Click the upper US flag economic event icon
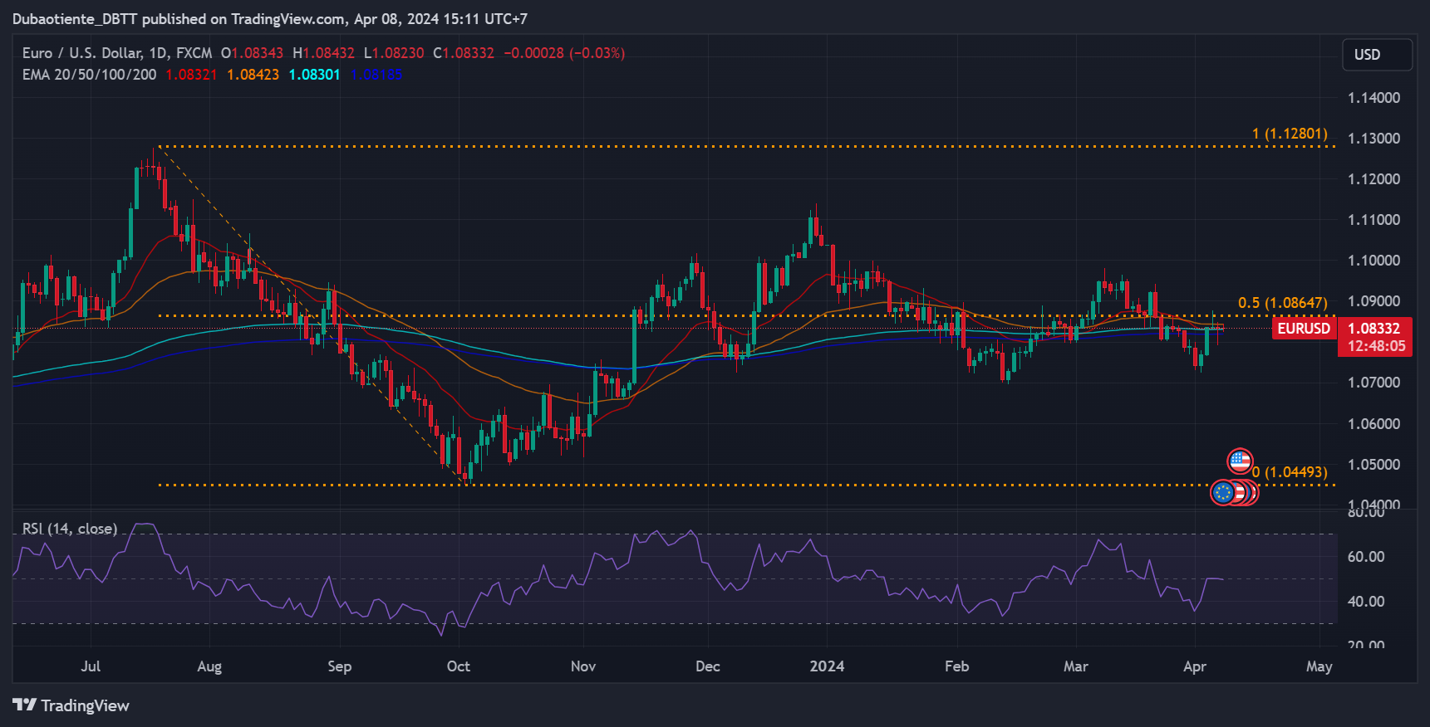Screen dimensions: 1430x727 [x=1240, y=461]
